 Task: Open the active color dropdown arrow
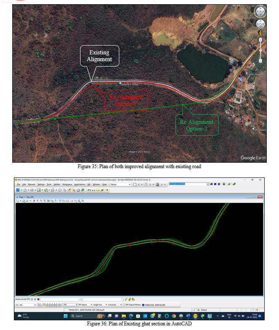[142, 185]
